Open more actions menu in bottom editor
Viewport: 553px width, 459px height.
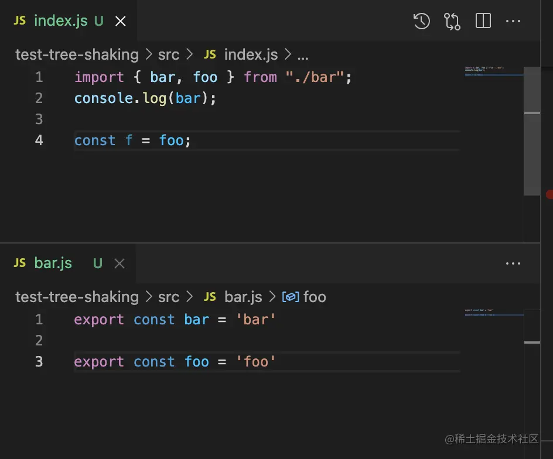pyautogui.click(x=513, y=263)
